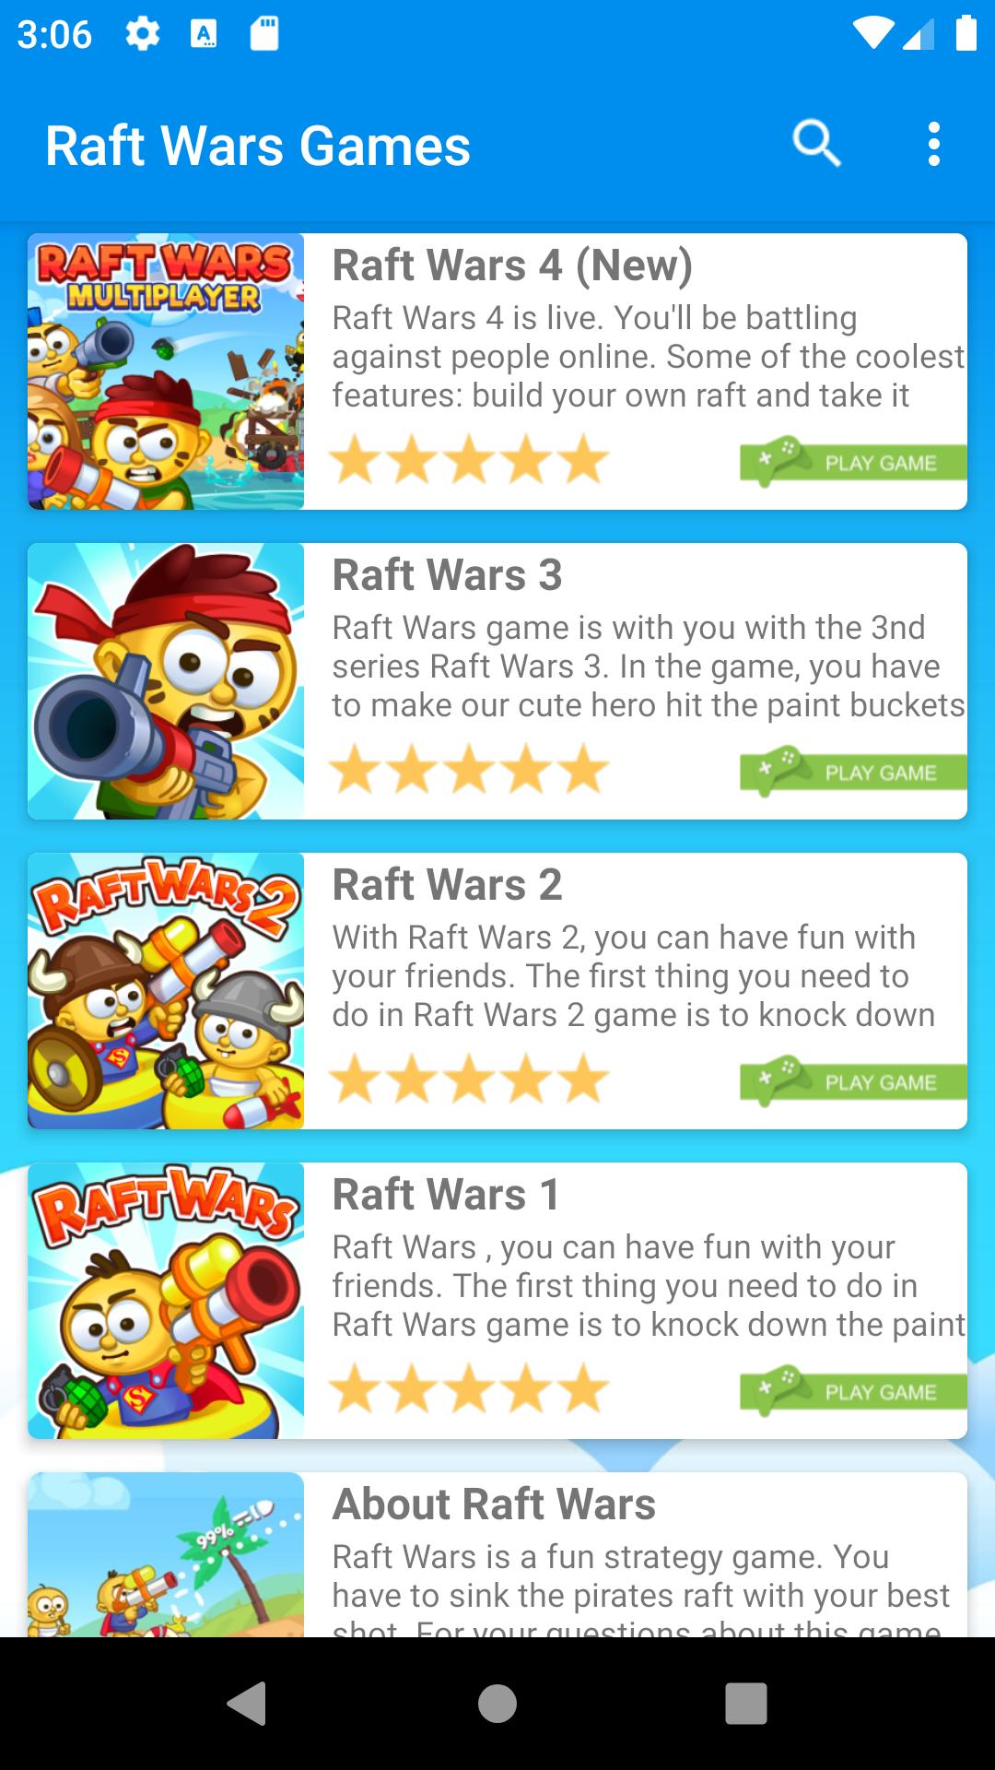The image size is (995, 1770).
Task: Select the About Raft Wars title
Action: click(x=494, y=1504)
